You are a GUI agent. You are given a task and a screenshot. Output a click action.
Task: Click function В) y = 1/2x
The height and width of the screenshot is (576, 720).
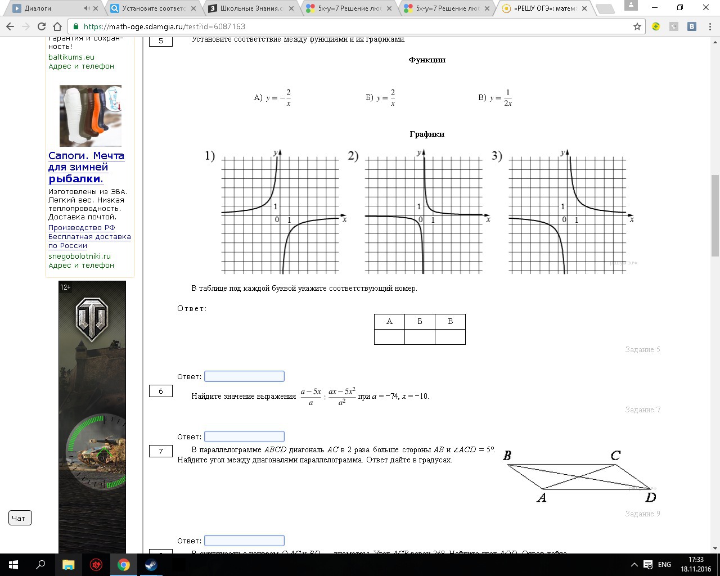[x=496, y=97]
